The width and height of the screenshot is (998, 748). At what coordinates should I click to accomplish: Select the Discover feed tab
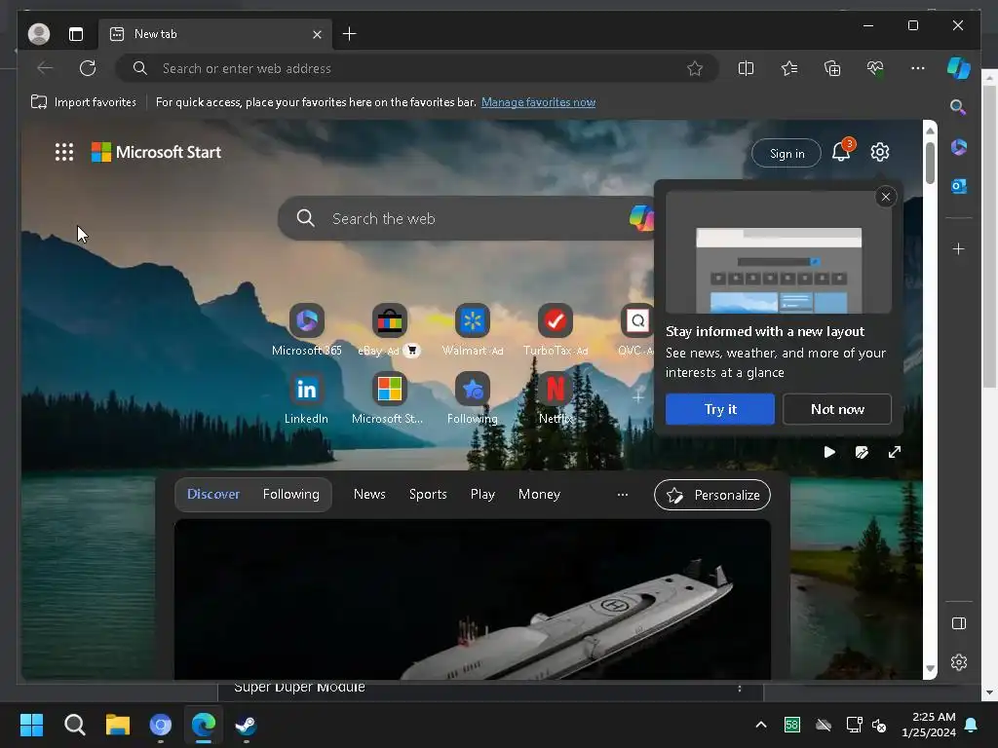[x=213, y=494]
